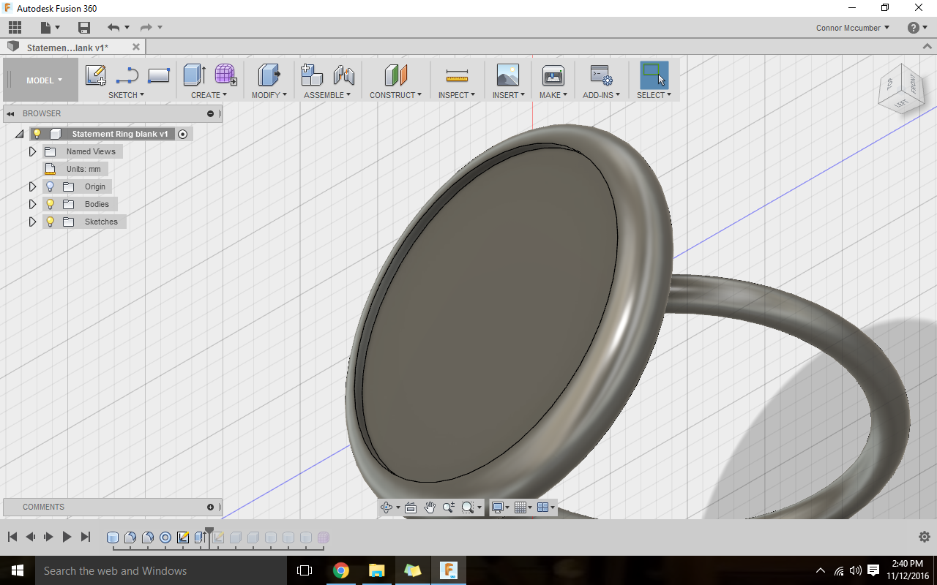
Task: Open the CONSTRUCT menu
Action: pyautogui.click(x=395, y=95)
